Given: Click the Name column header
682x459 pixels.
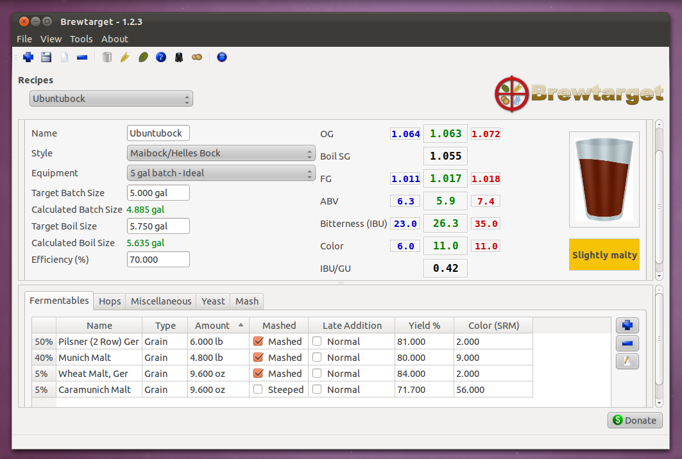Looking at the screenshot, I should [99, 326].
